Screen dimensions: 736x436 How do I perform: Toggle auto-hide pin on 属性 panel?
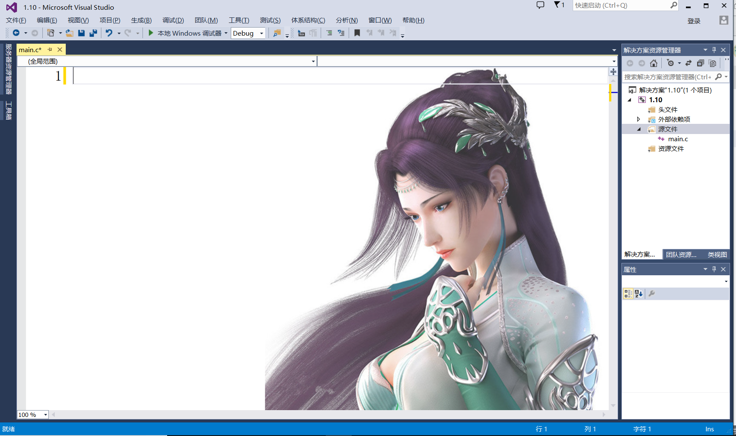click(714, 269)
